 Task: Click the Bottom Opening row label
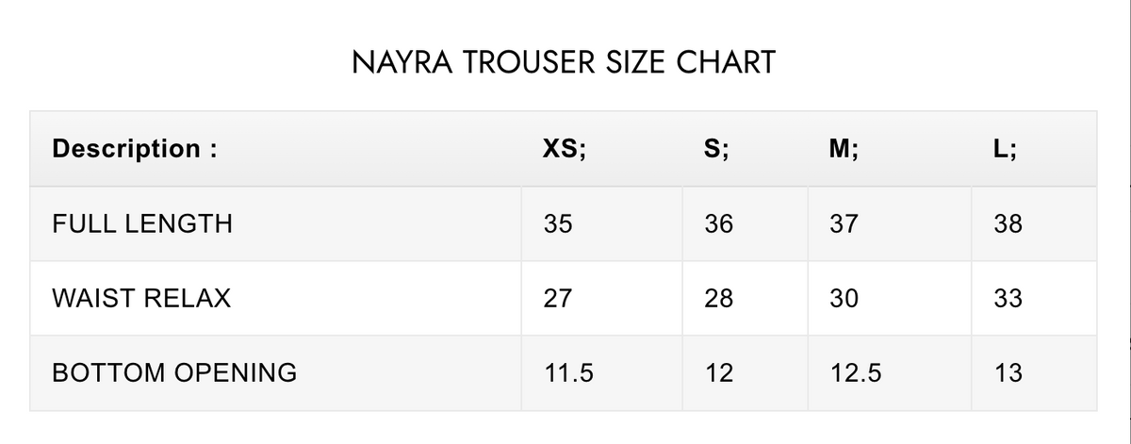174,373
